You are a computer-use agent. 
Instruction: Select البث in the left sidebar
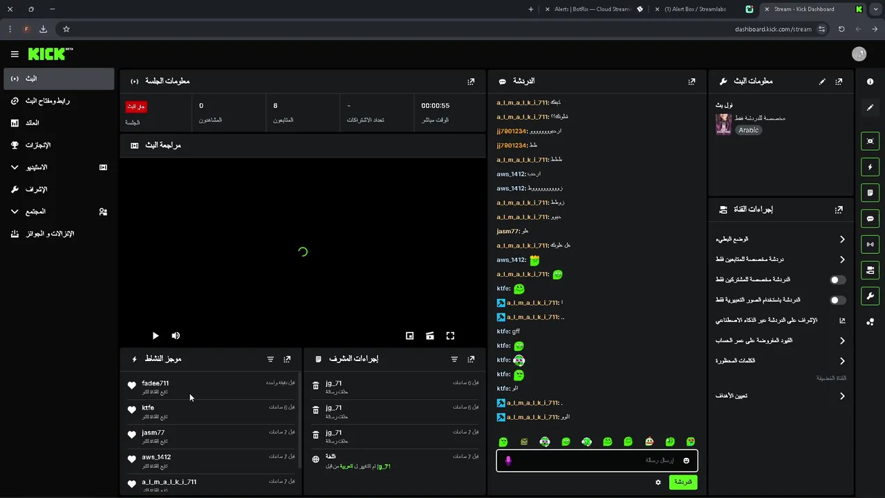pos(59,79)
